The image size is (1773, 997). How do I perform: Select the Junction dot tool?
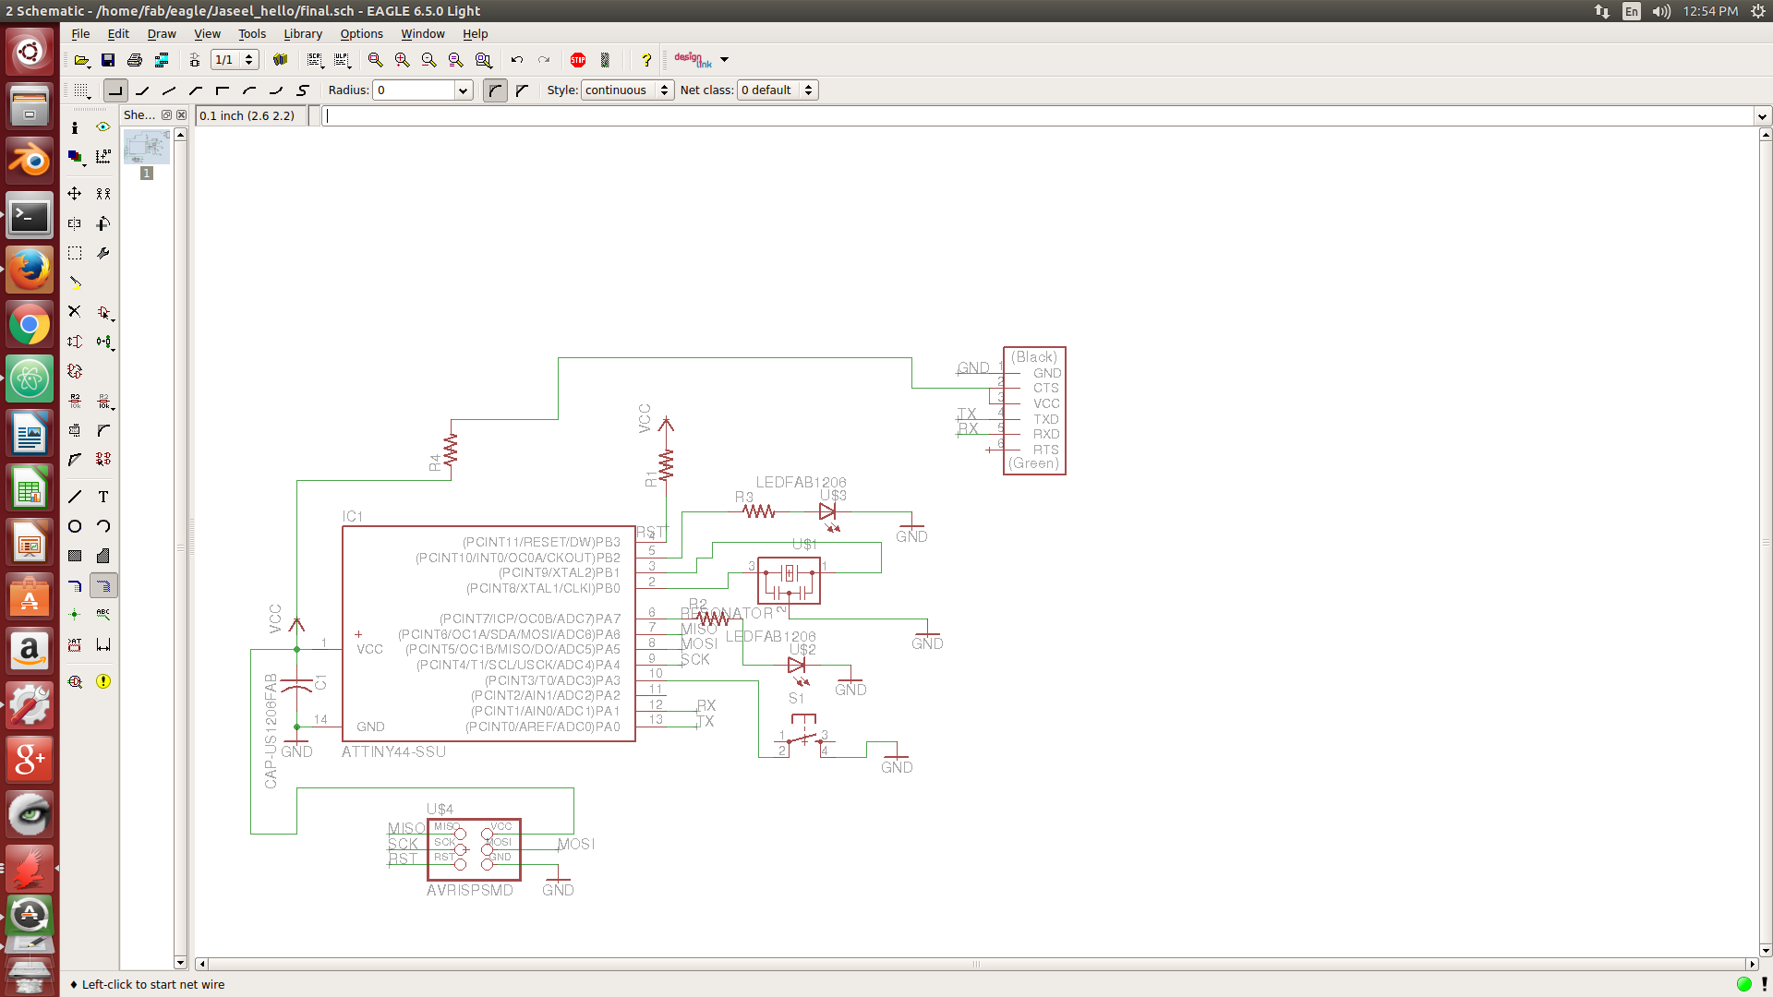[75, 614]
